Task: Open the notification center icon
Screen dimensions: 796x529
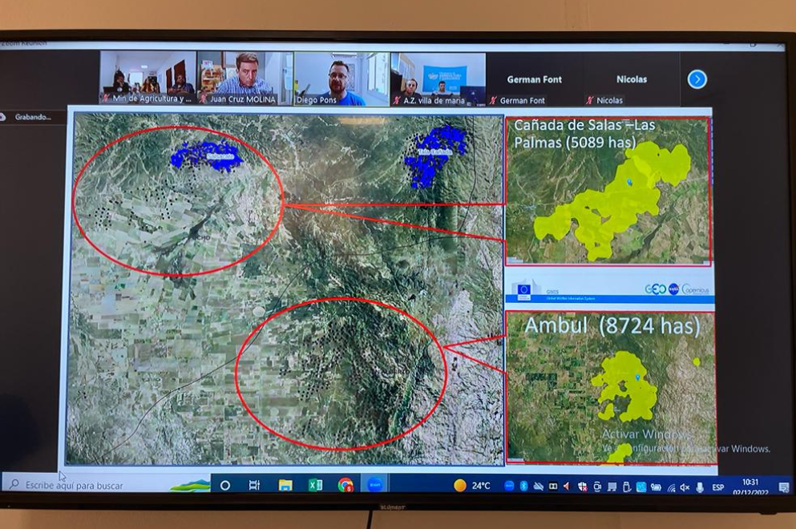Action: [x=784, y=488]
